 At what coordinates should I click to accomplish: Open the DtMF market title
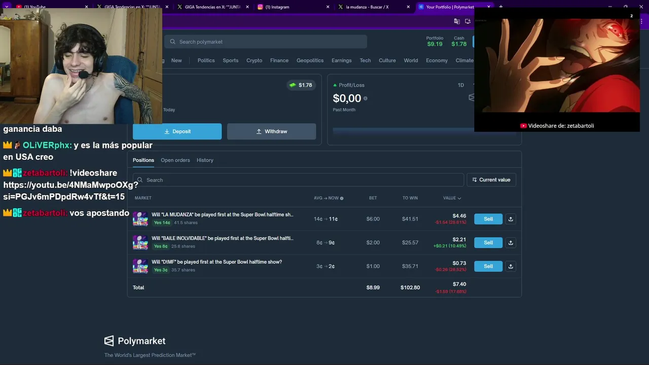point(217,262)
